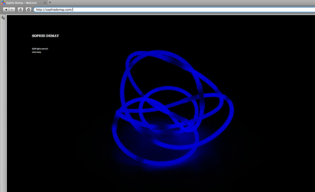This screenshot has height=192, width=315.
Task: Click the toolbar gap between back and reload
Action: tap(16, 10)
